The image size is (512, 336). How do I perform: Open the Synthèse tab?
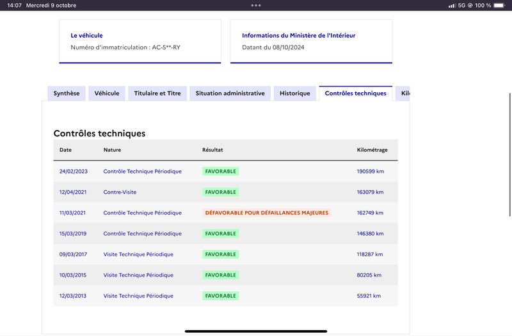[67, 93]
